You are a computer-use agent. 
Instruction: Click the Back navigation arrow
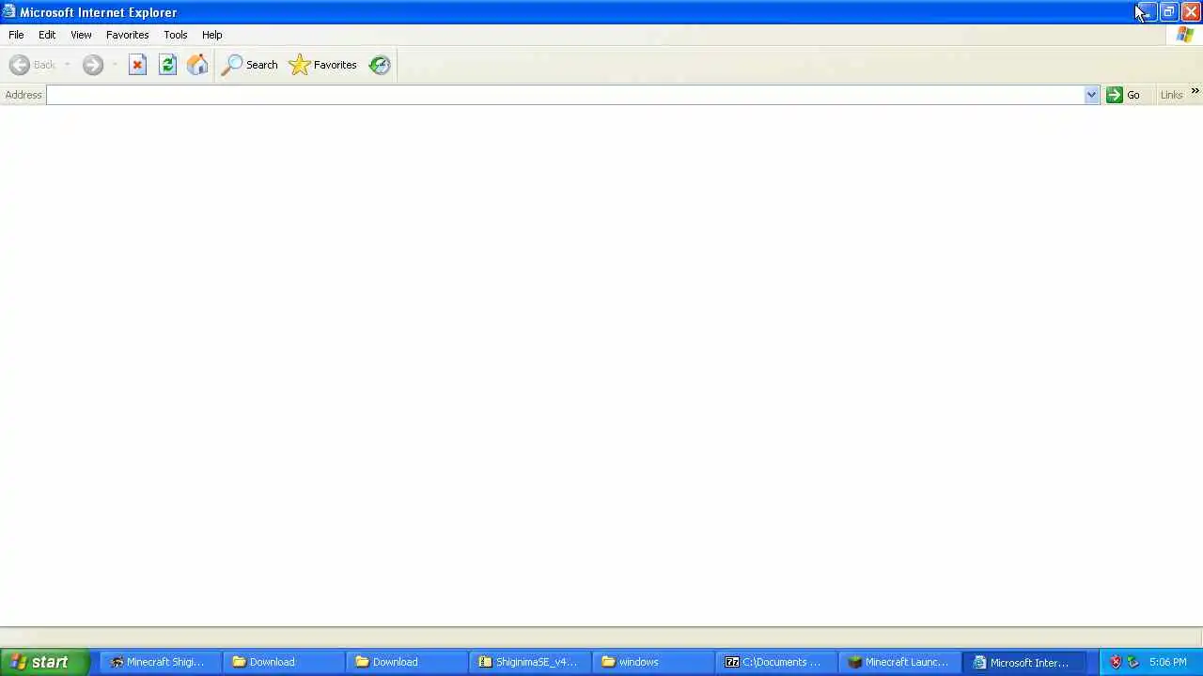tap(20, 65)
